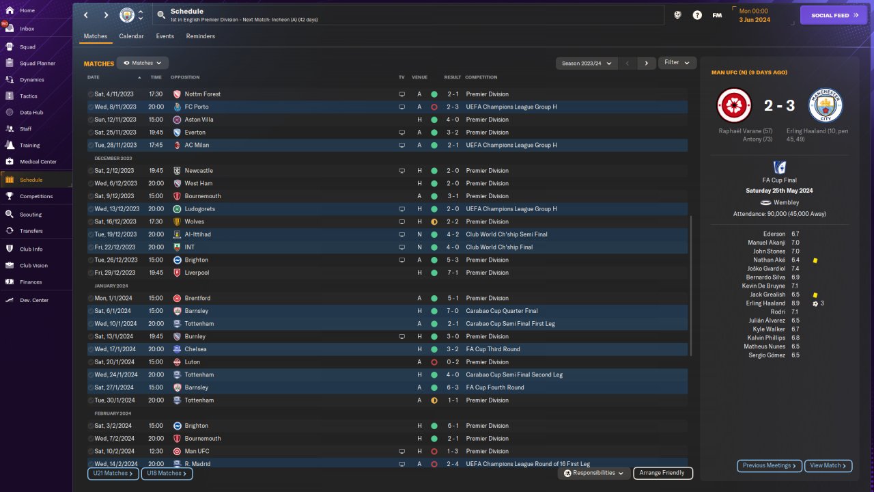Go to the next season using the right arrow

[x=647, y=63]
